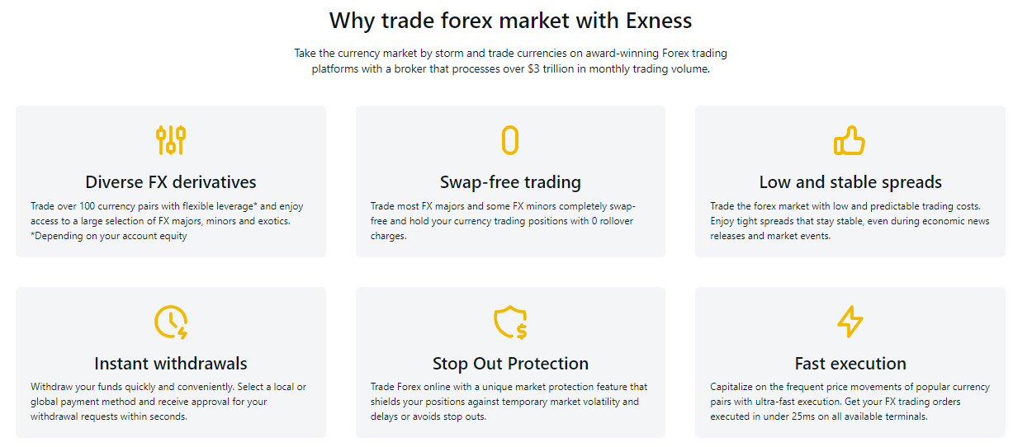Click the withdrawal requests description paragraph
The height and width of the screenshot is (447, 1013).
click(x=168, y=402)
